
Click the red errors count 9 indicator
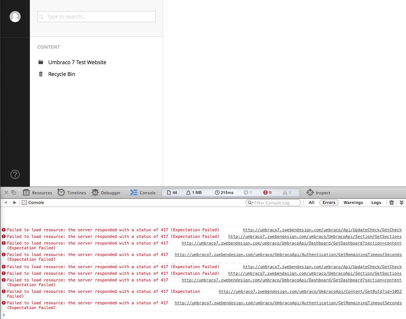point(267,193)
